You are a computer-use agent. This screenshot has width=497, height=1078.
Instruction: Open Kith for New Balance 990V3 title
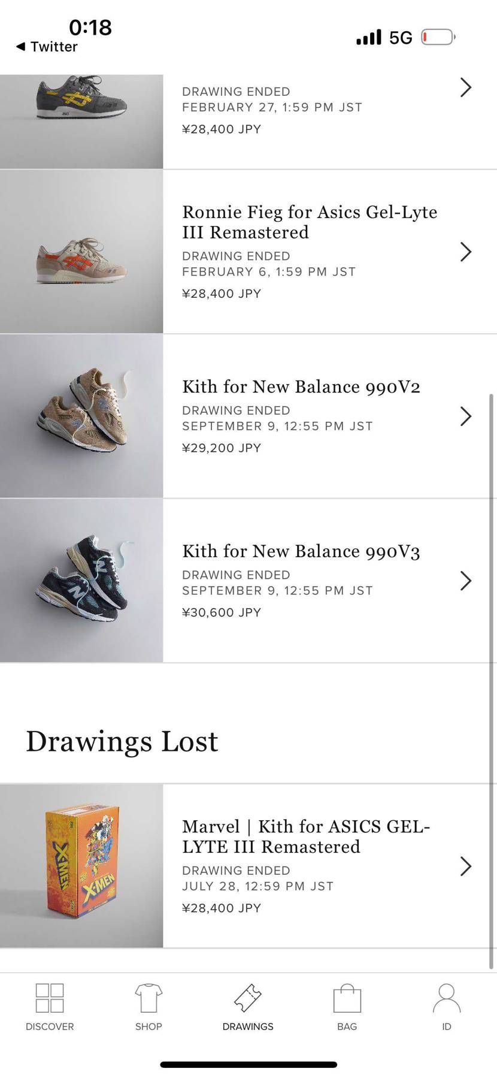point(301,551)
